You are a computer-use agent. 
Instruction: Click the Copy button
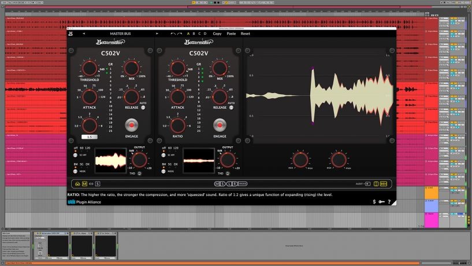pyautogui.click(x=217, y=34)
